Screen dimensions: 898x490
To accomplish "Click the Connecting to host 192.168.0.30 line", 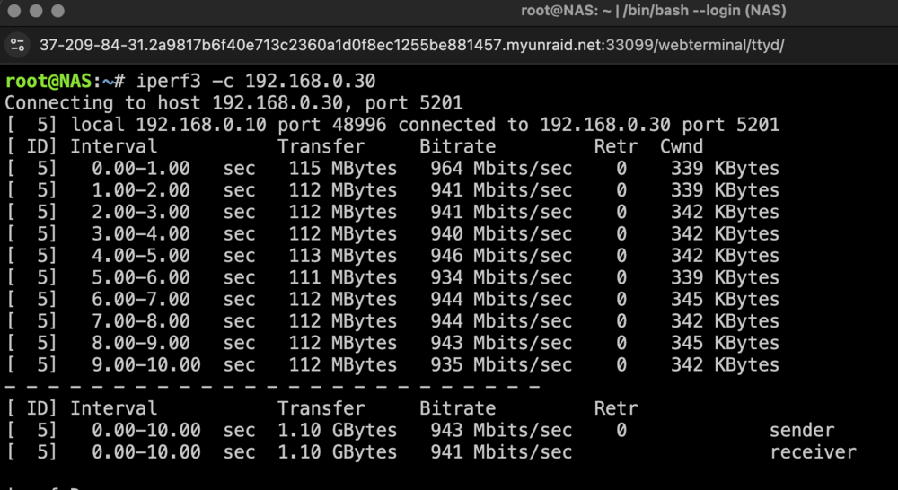I will pos(233,103).
